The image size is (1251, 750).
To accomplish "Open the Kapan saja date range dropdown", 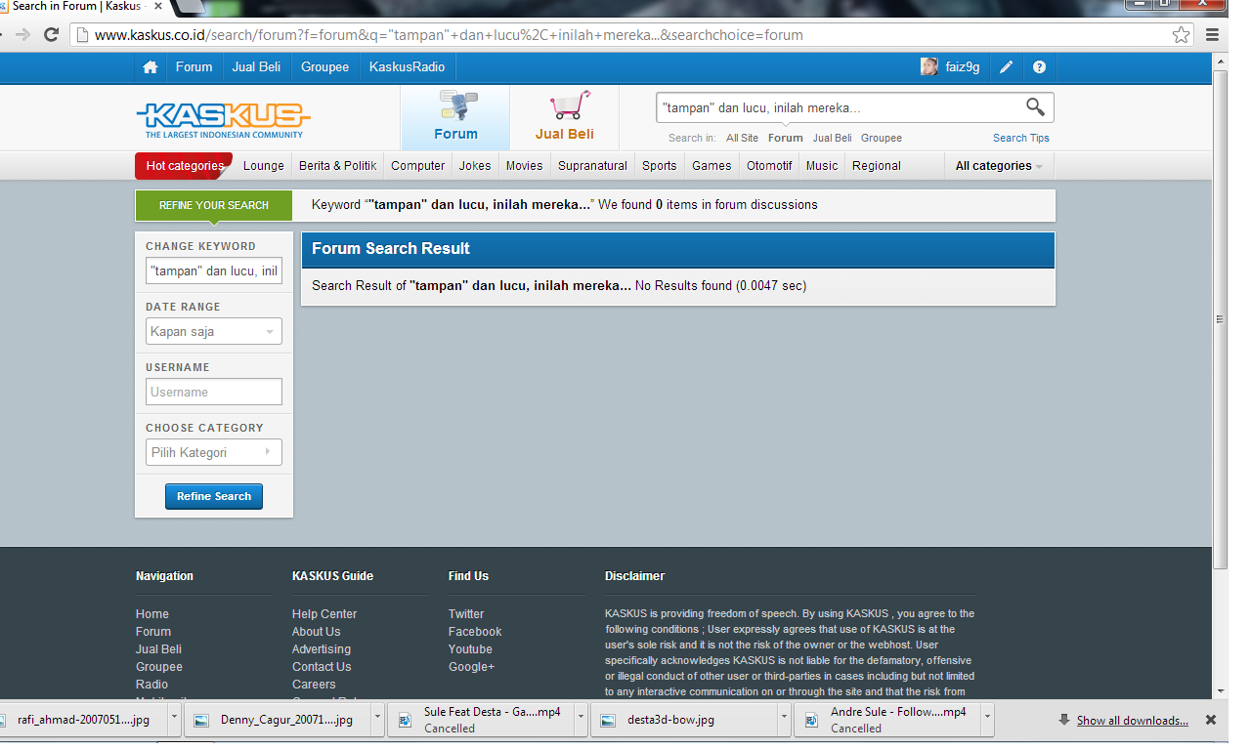I will [x=214, y=331].
